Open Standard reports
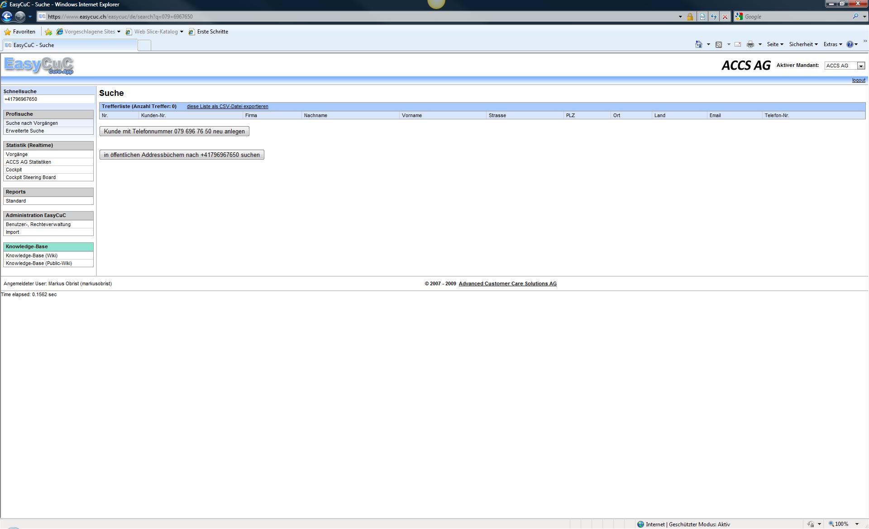 pyautogui.click(x=48, y=201)
